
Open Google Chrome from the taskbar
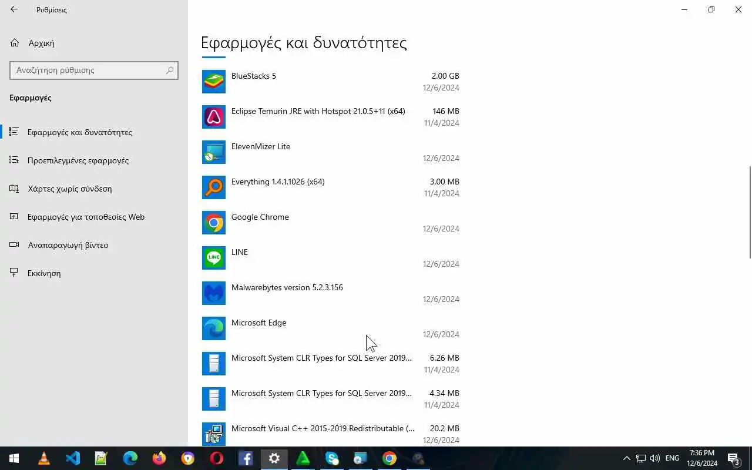(x=390, y=458)
